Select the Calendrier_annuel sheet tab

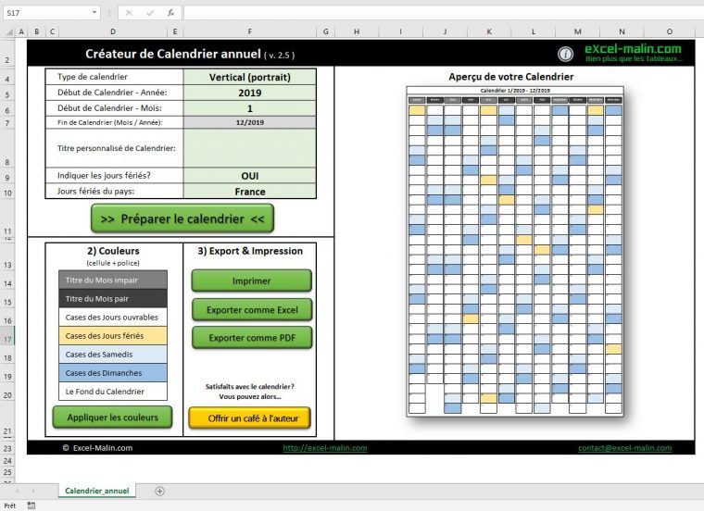point(97,491)
